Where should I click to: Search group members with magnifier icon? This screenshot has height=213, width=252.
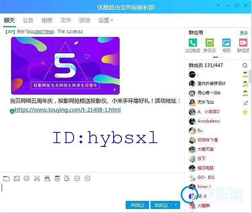tap(245, 65)
